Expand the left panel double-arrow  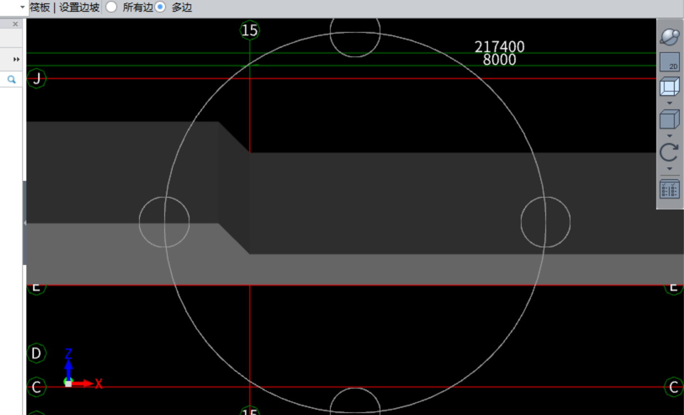16,59
